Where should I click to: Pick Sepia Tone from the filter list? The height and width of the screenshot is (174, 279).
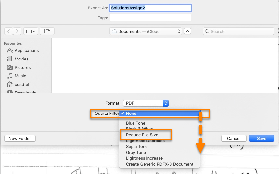[x=137, y=147]
